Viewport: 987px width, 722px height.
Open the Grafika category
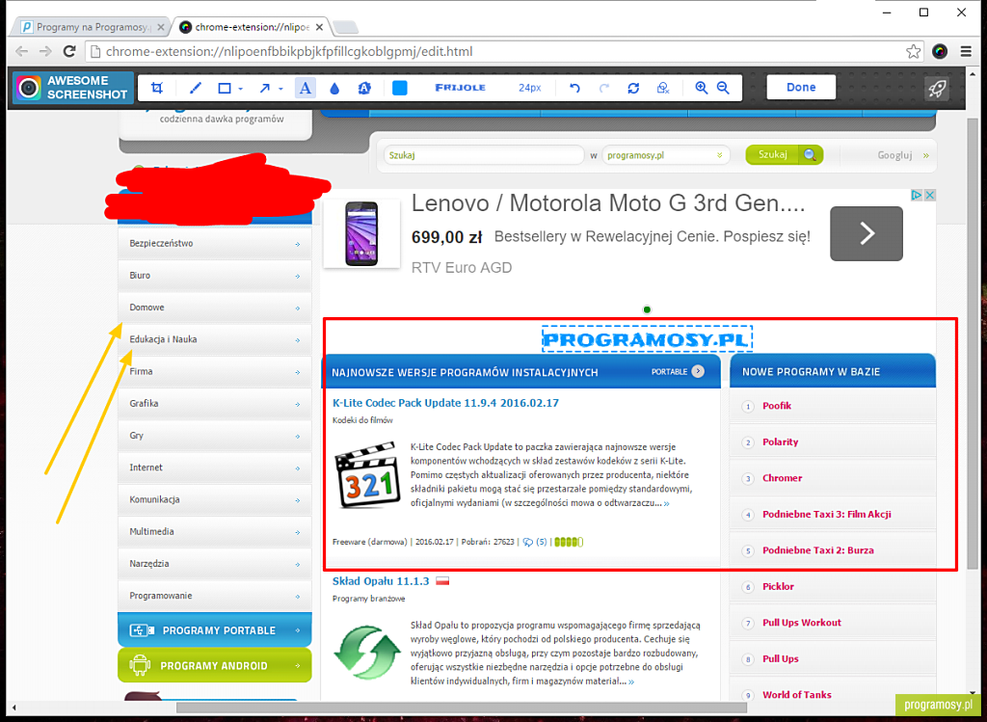coord(215,404)
